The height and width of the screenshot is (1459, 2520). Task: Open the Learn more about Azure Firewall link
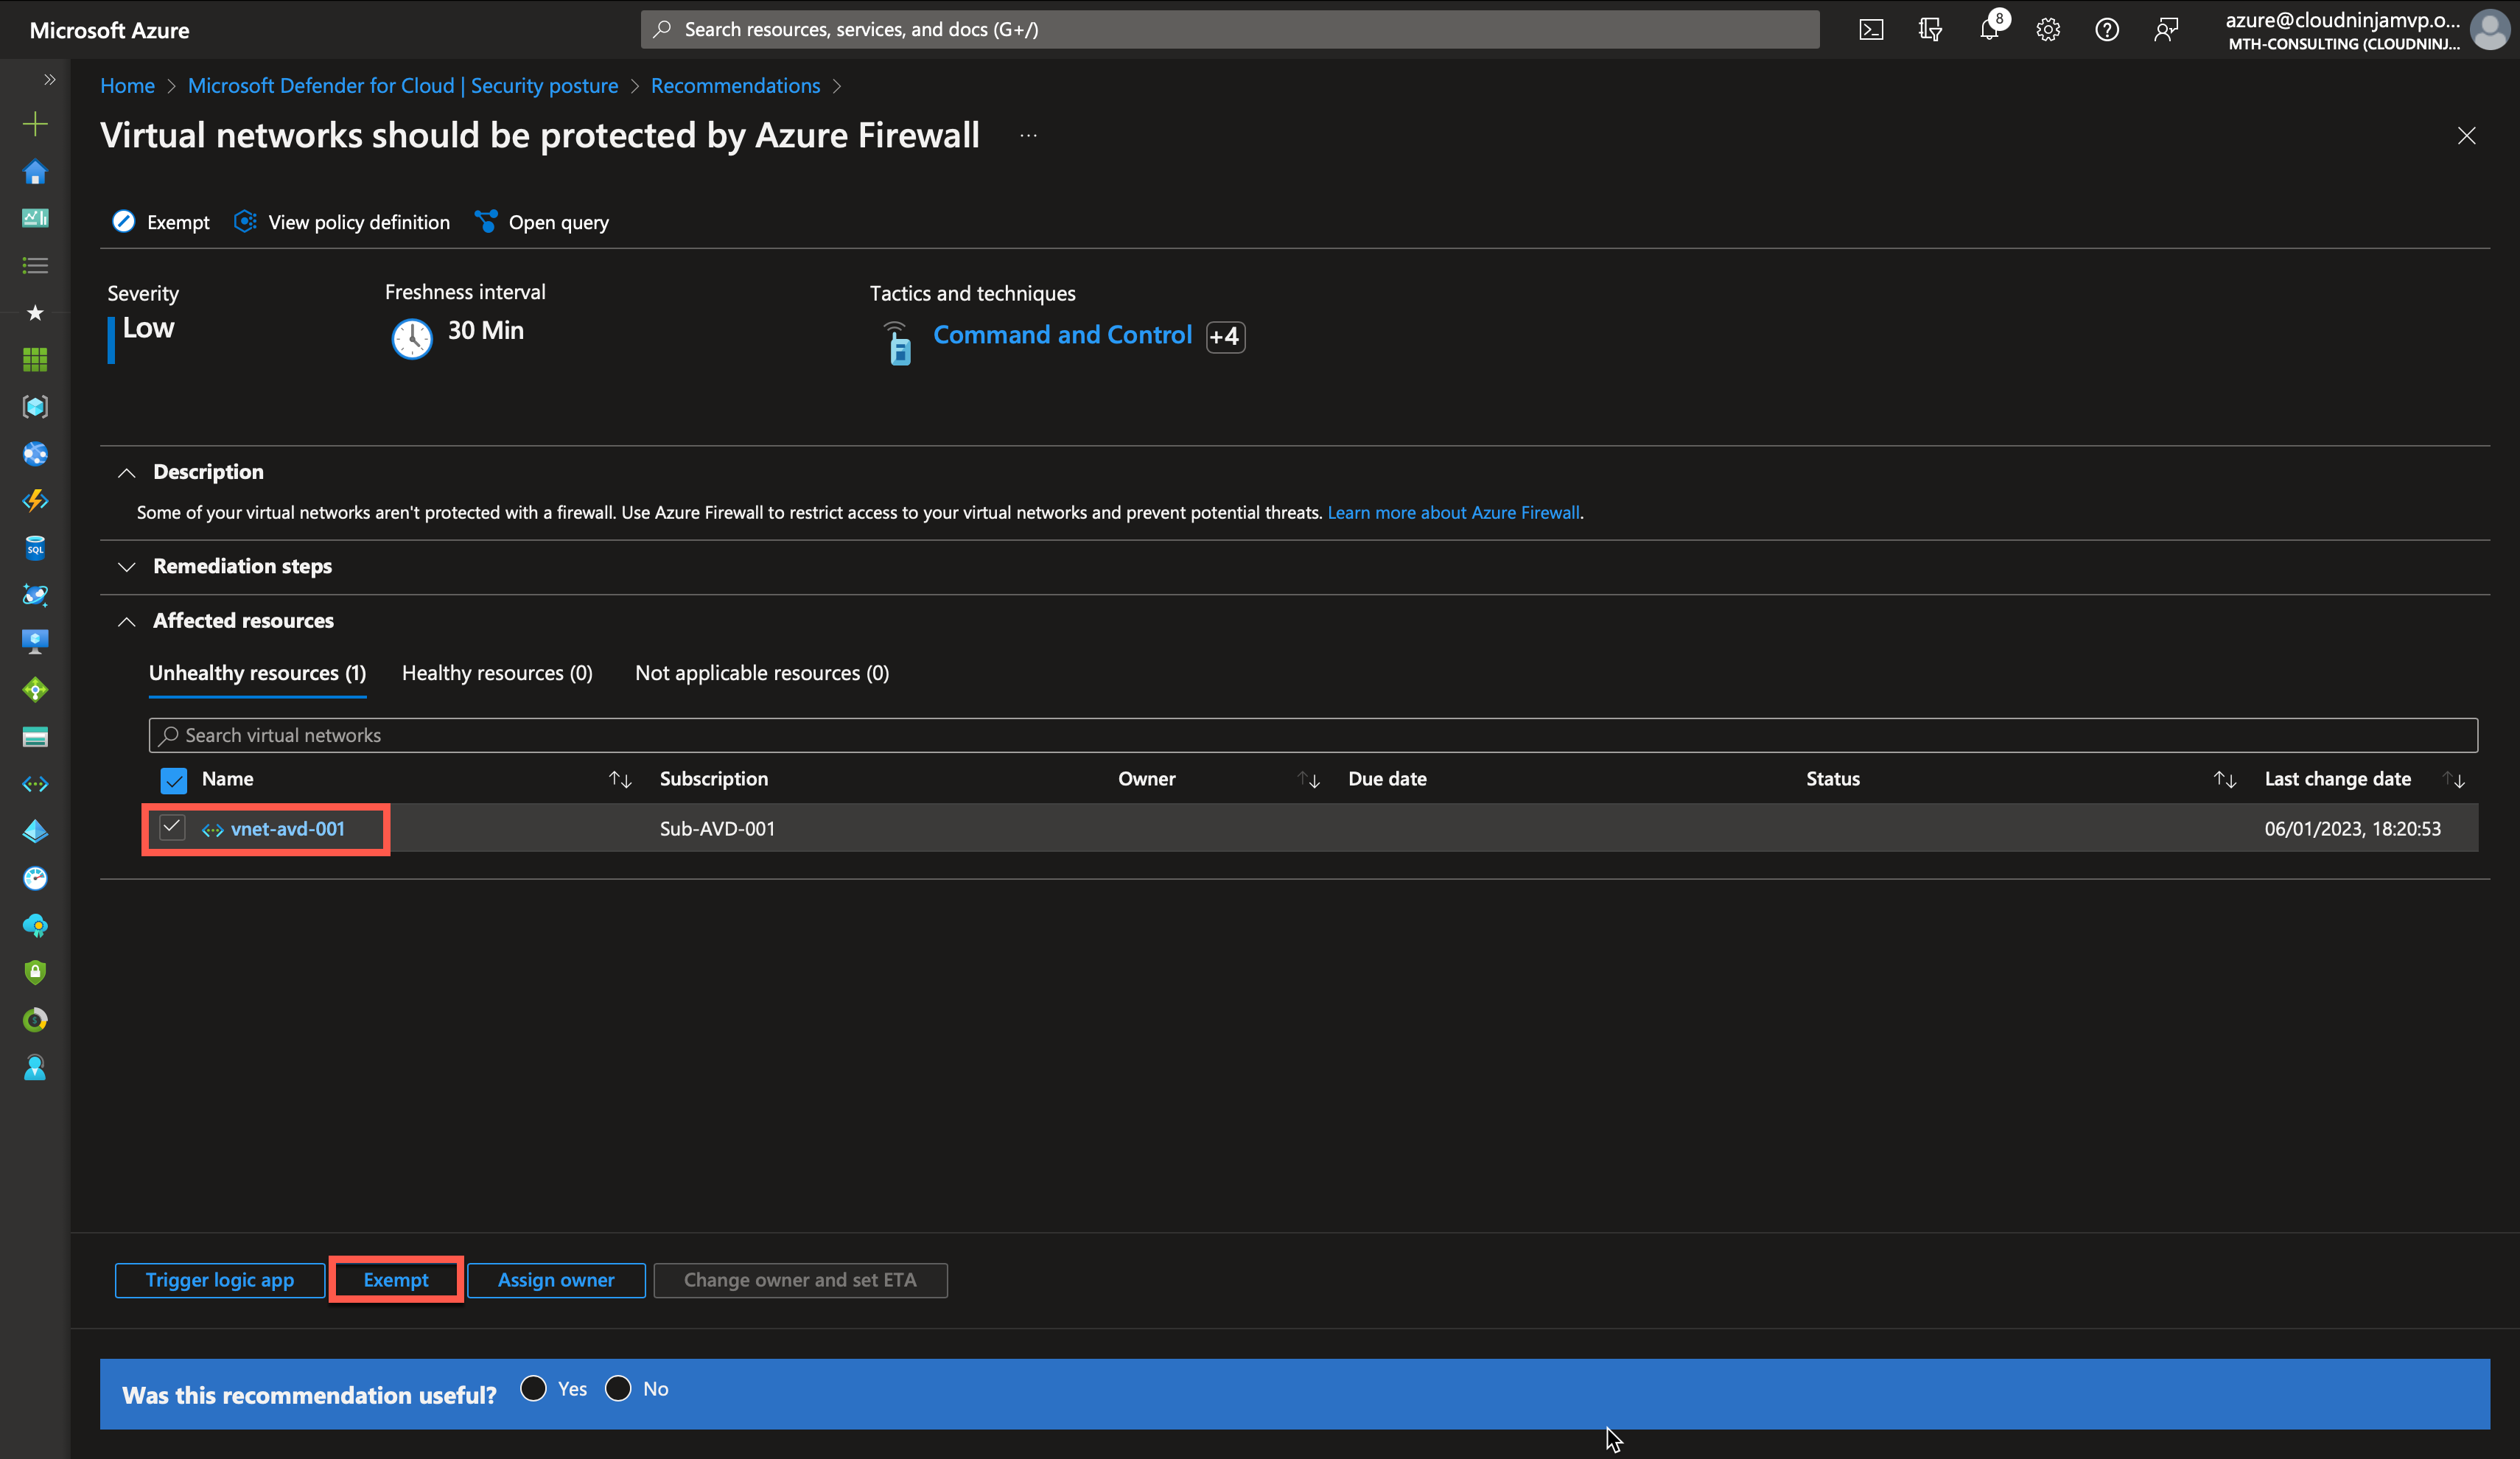[1453, 512]
